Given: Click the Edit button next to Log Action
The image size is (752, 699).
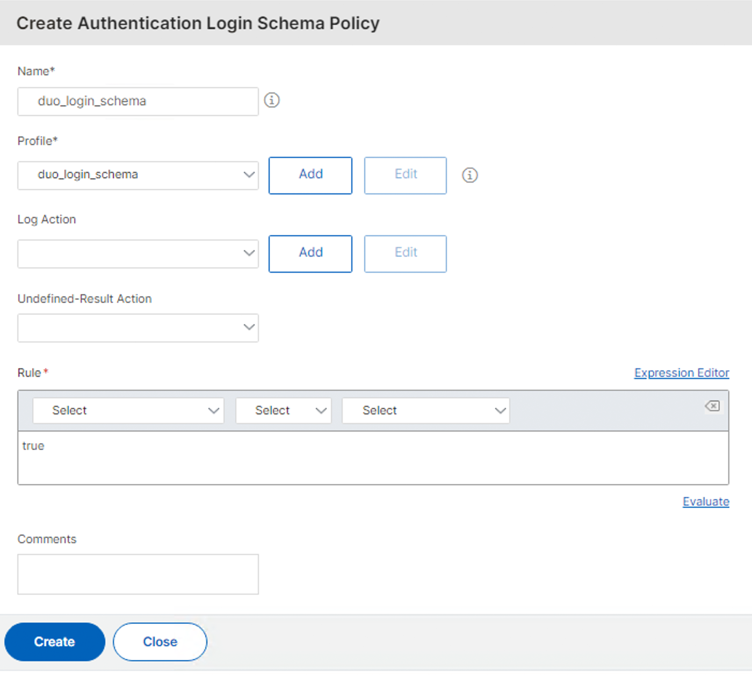Looking at the screenshot, I should 405,253.
